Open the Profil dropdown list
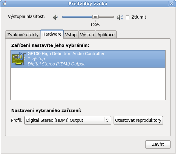Image resolution: width=176 pixels, height=154 pixels. coord(68,120)
